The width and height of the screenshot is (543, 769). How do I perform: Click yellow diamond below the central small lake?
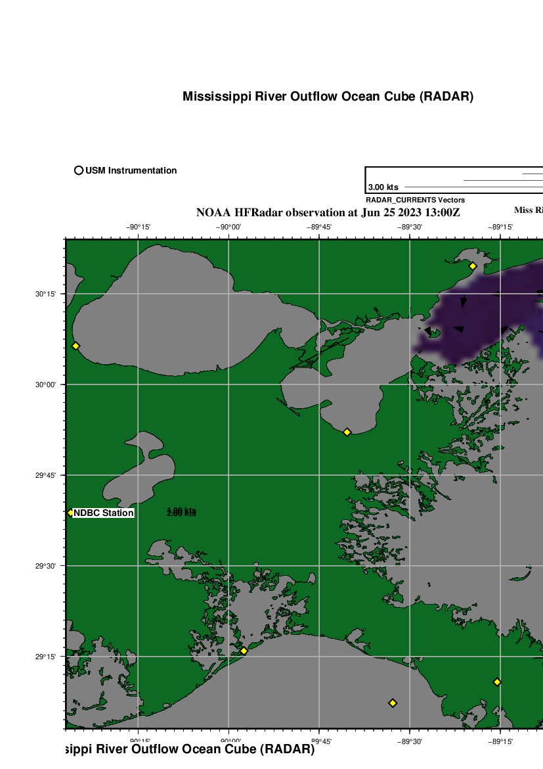click(x=347, y=432)
